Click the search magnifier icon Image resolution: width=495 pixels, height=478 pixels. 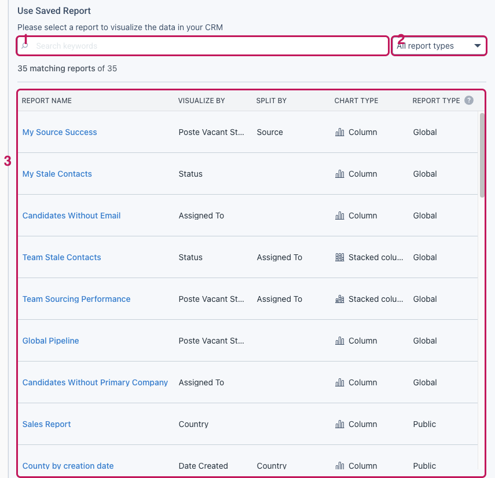(25, 46)
